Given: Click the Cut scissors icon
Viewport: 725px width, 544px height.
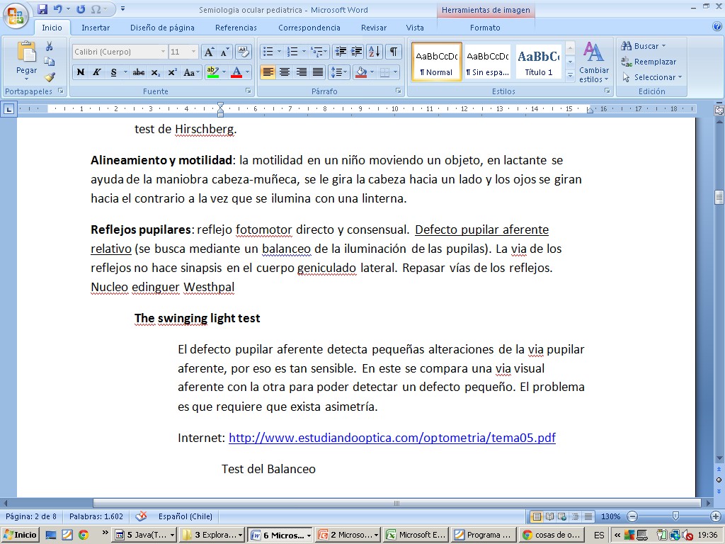Looking at the screenshot, I should tap(50, 46).
